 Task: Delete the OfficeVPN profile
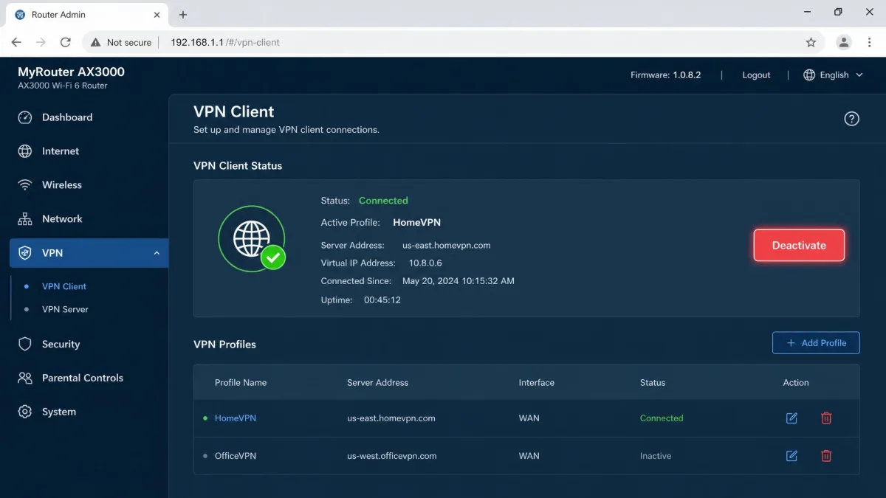(x=826, y=456)
